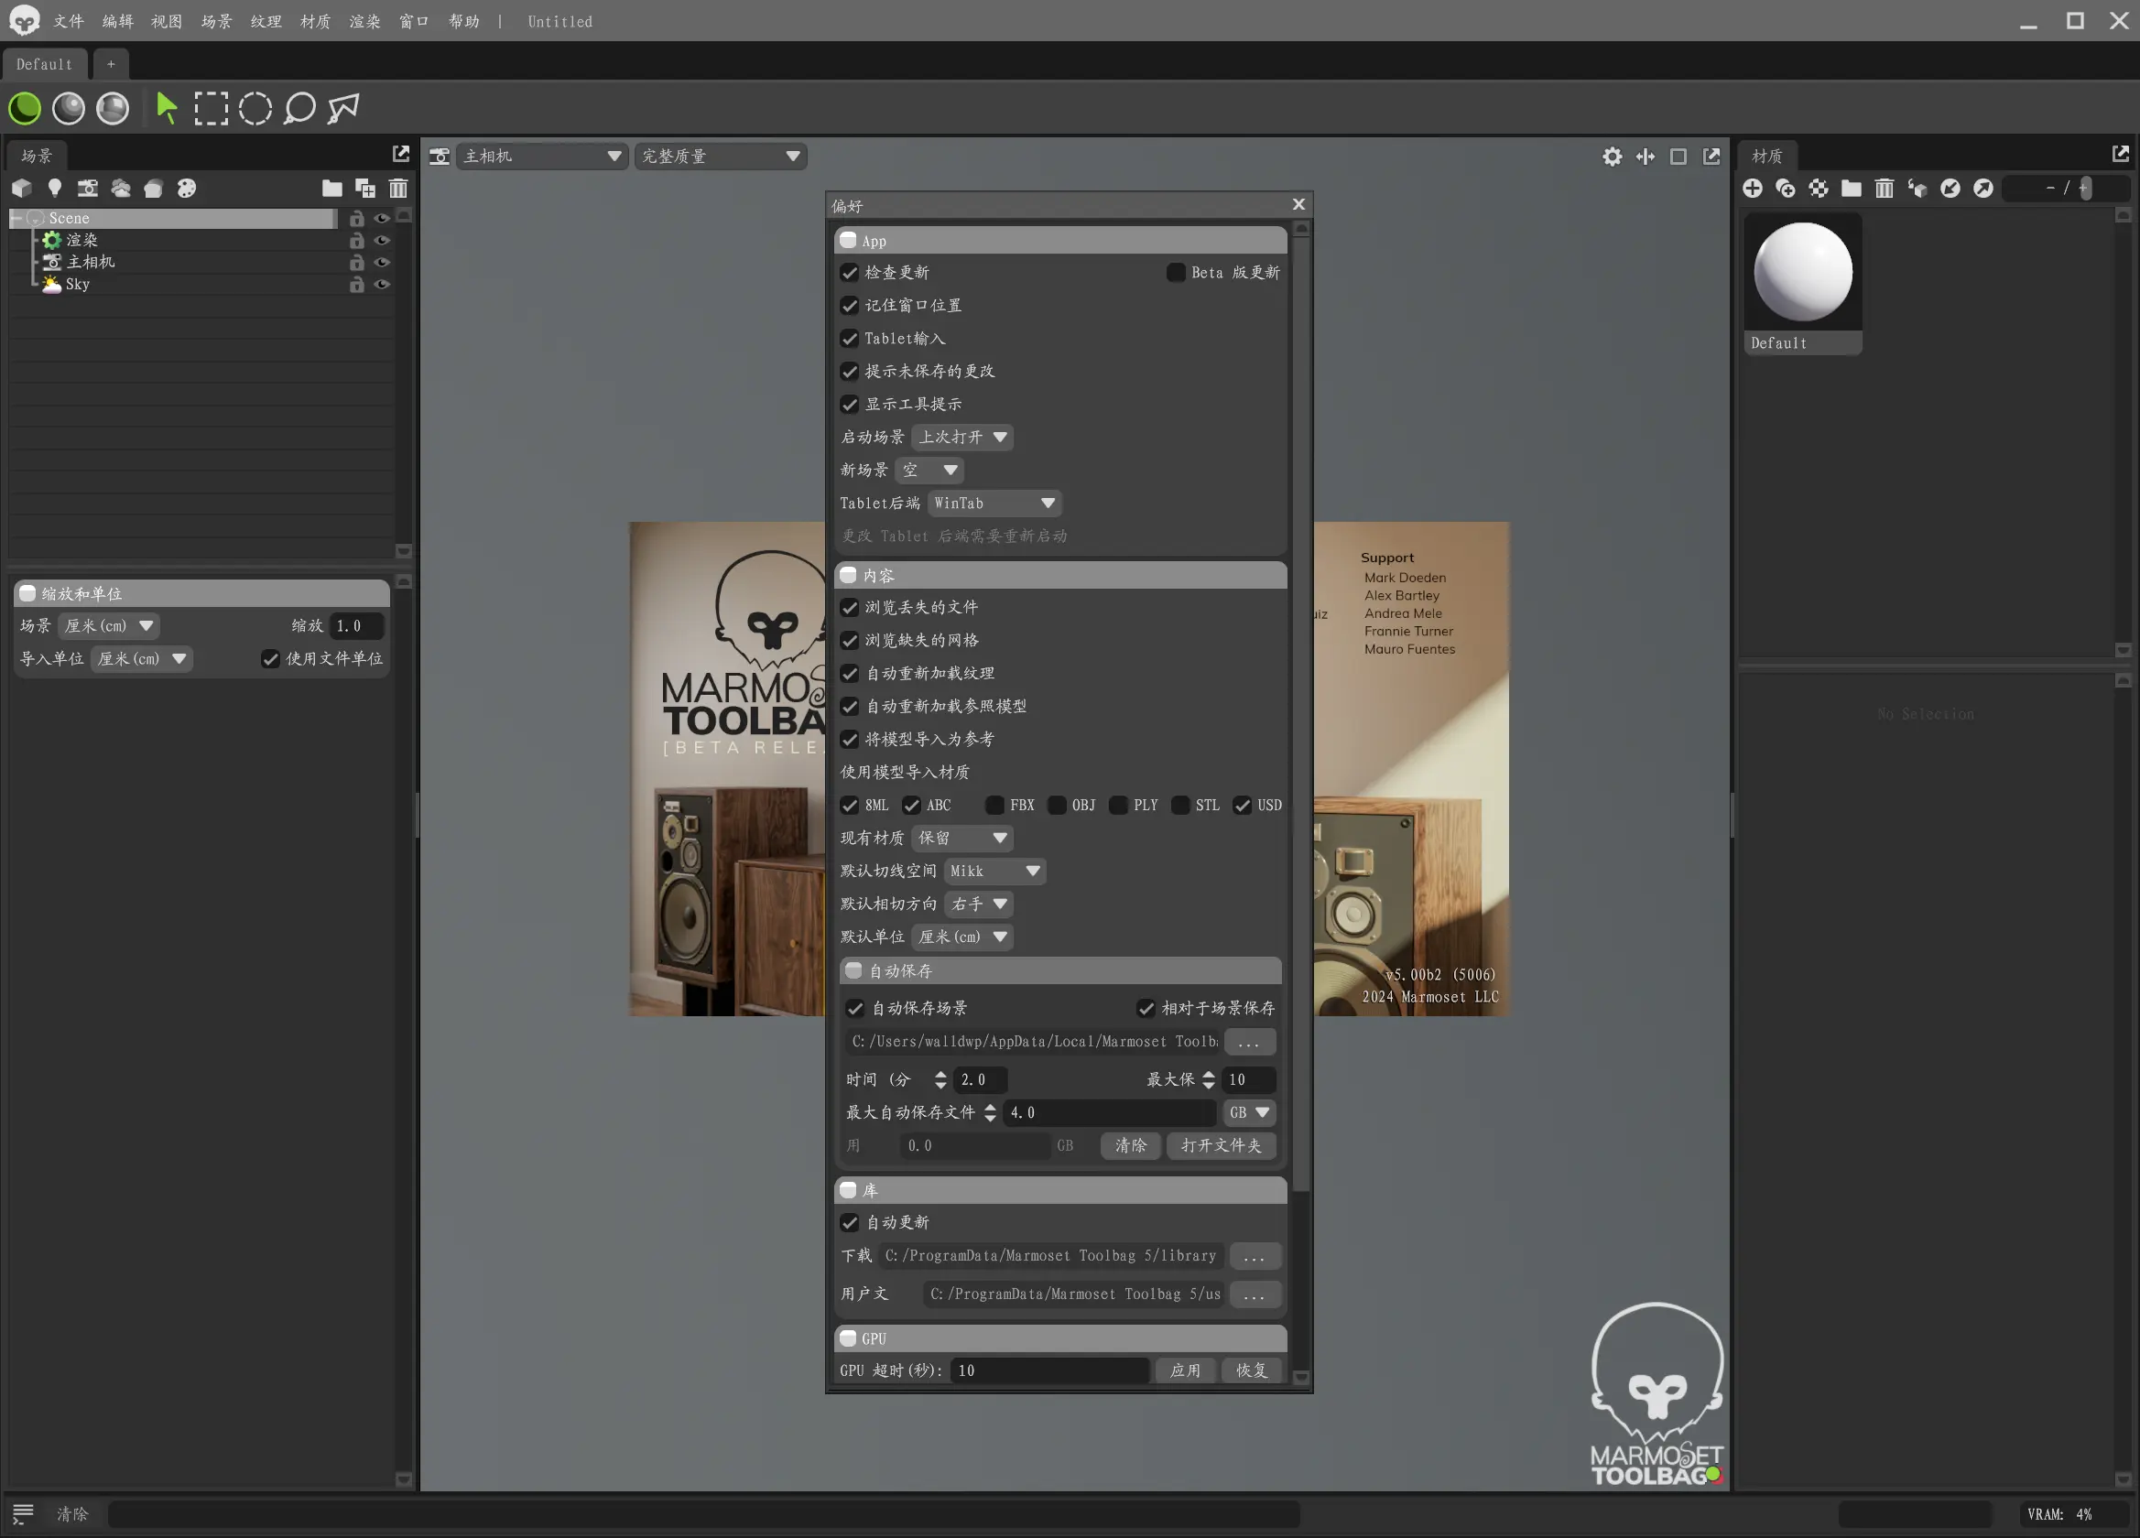Open 导入单位 dropdown in scale panel
Image resolution: width=2140 pixels, height=1538 pixels.
tap(143, 658)
